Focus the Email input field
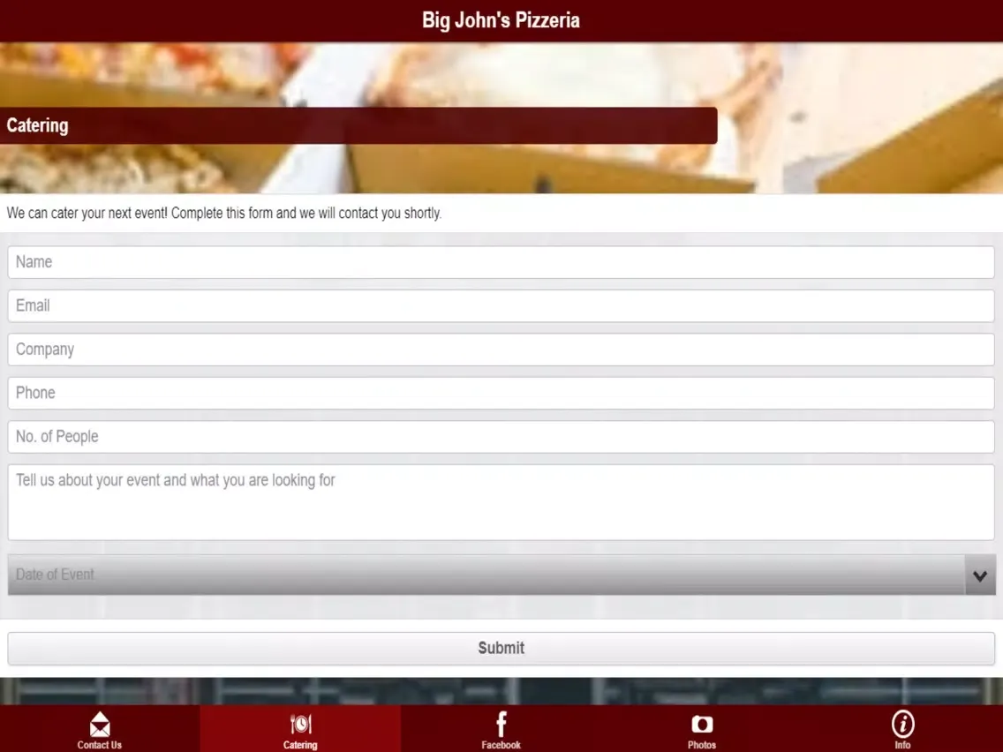1003x752 pixels. (x=501, y=305)
